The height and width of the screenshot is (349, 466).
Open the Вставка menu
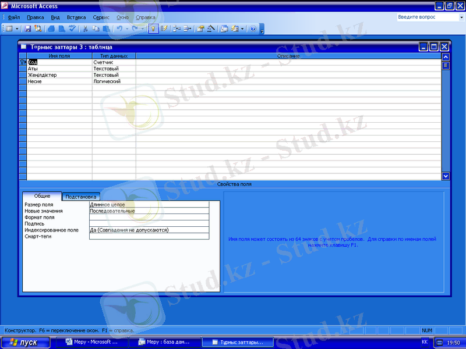coord(76,17)
